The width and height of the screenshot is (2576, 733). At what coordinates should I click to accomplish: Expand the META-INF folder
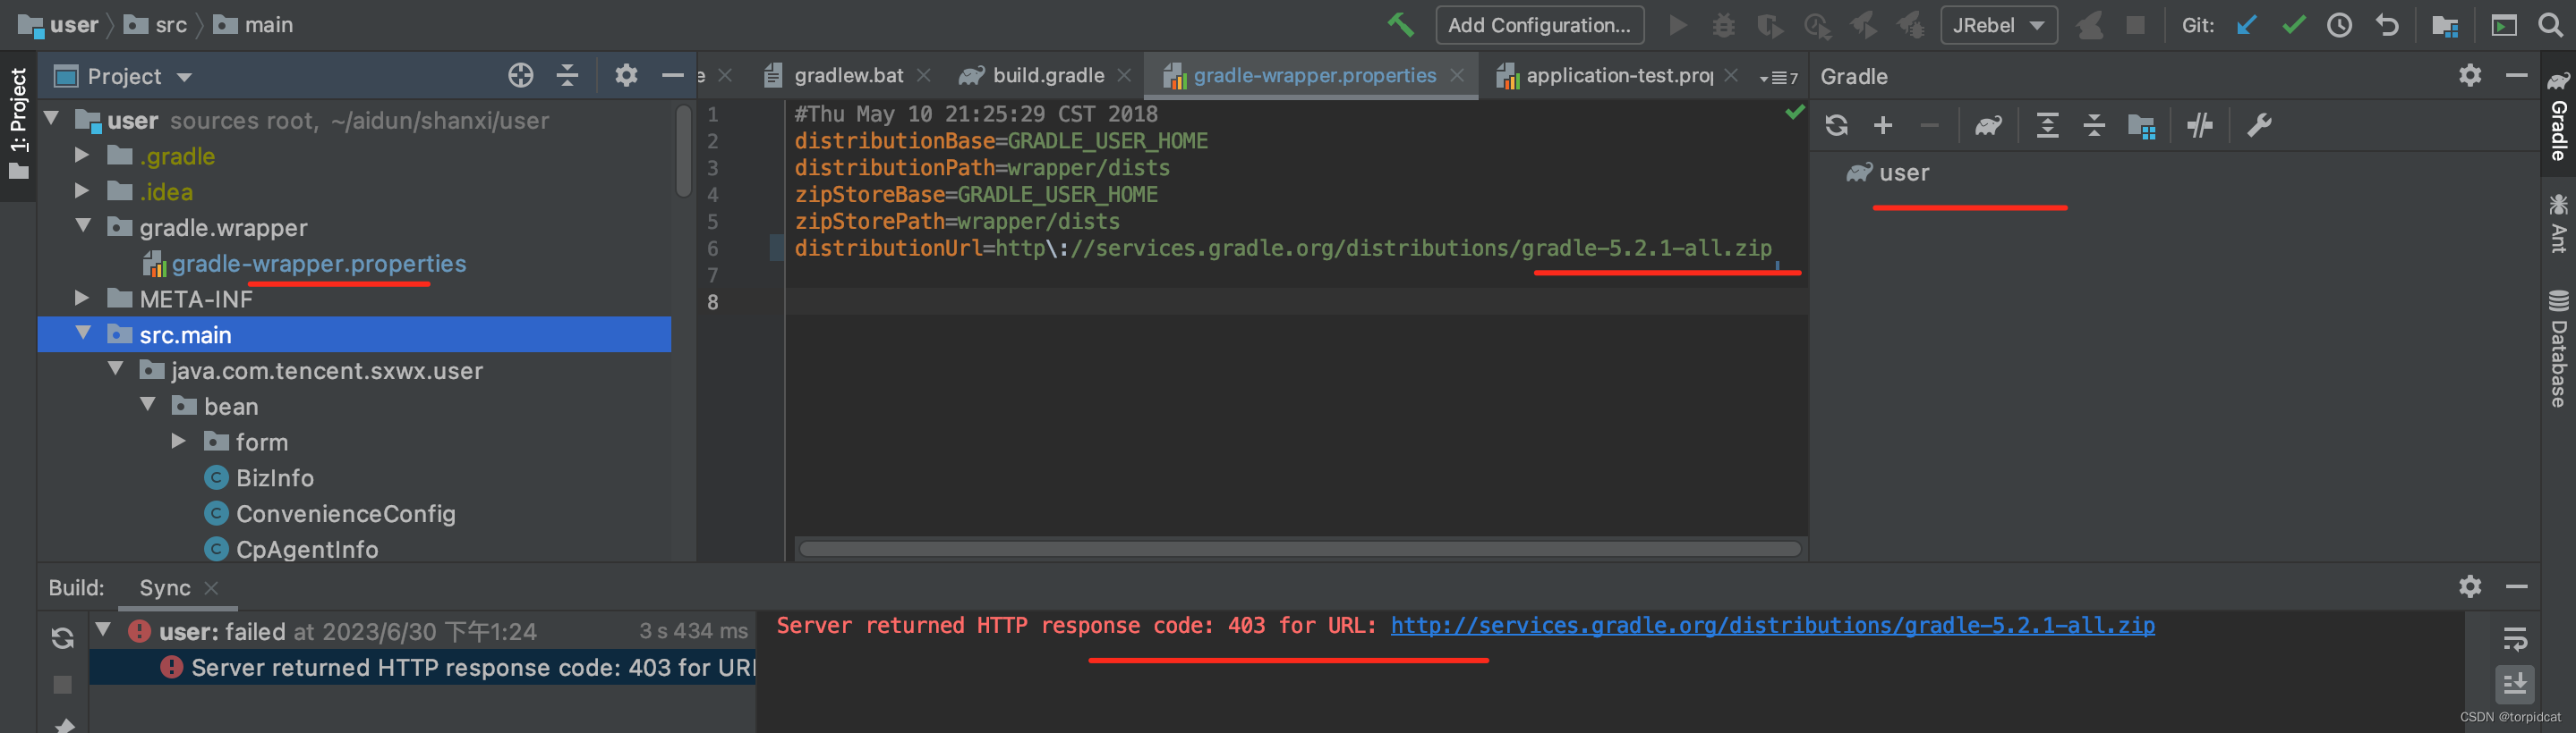pos(83,298)
